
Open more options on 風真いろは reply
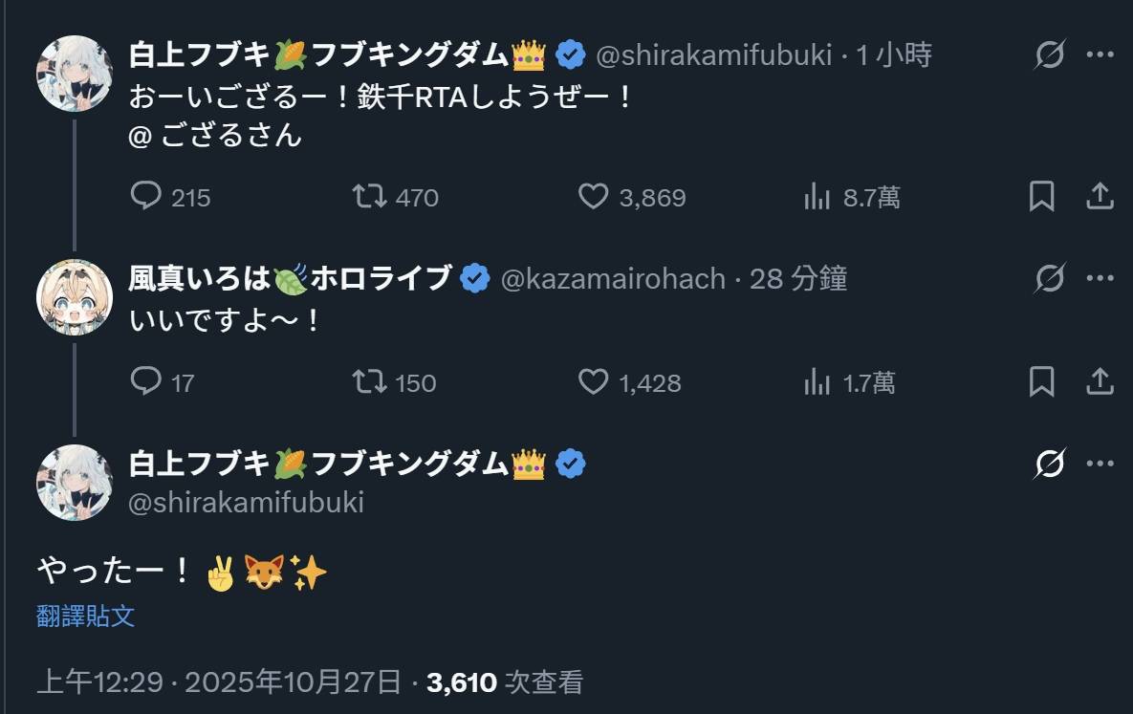[x=1100, y=279]
